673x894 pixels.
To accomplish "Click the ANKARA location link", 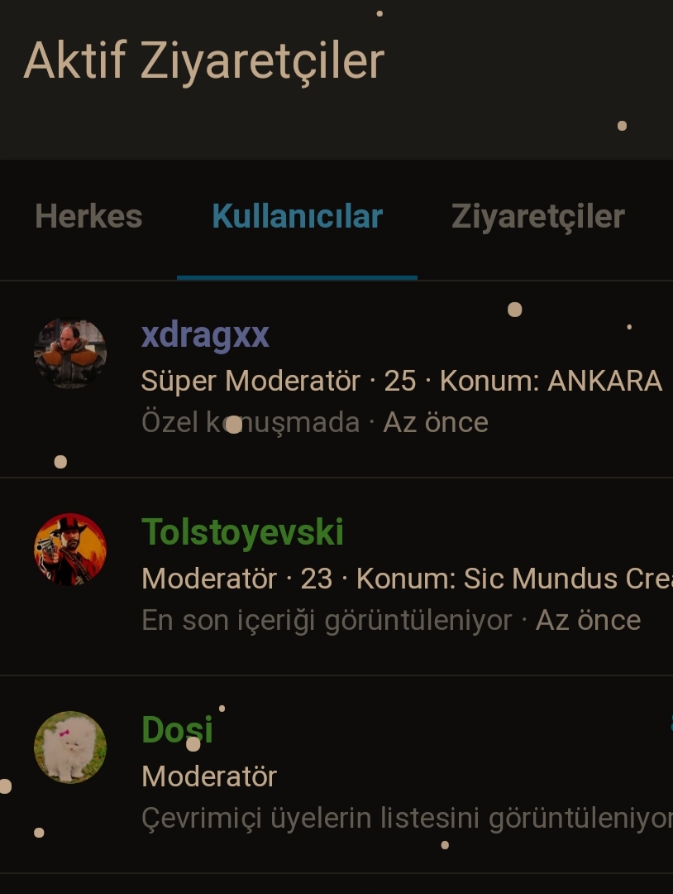I will point(604,381).
